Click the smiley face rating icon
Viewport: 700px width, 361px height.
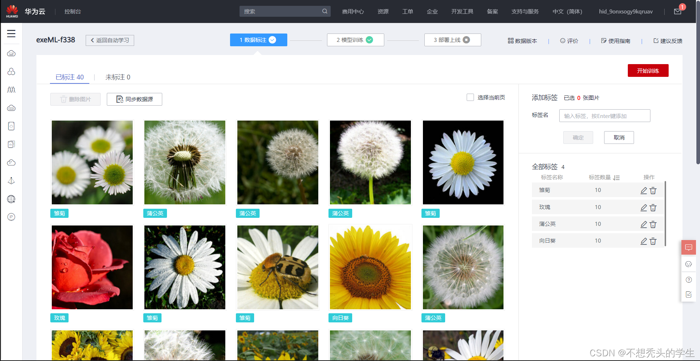[x=688, y=264]
